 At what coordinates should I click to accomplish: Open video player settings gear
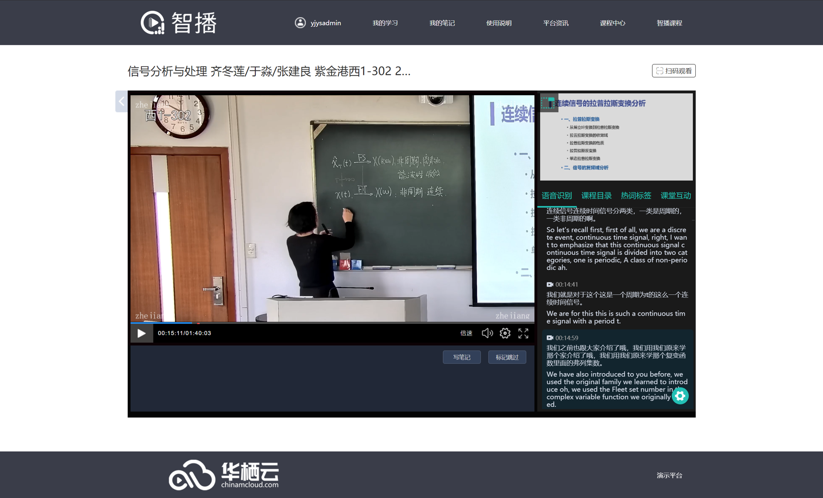[x=505, y=333]
